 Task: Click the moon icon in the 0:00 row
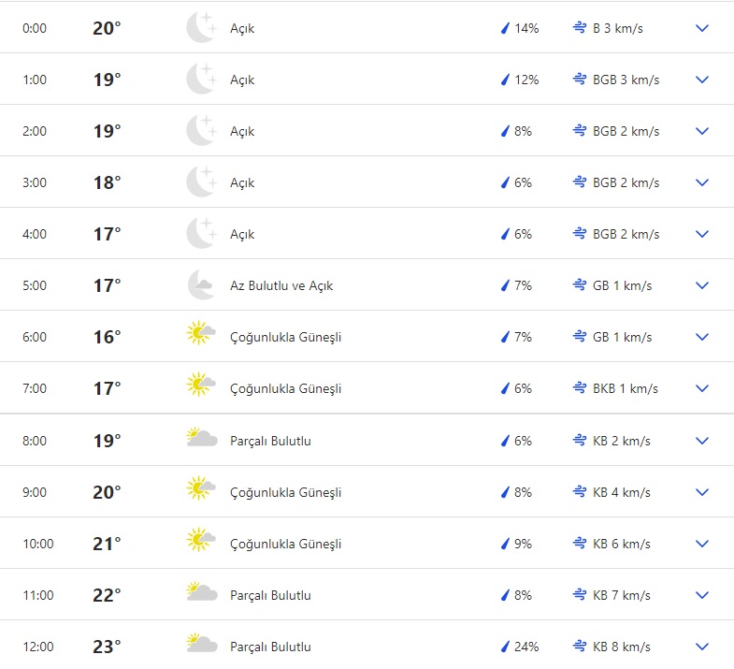201,28
